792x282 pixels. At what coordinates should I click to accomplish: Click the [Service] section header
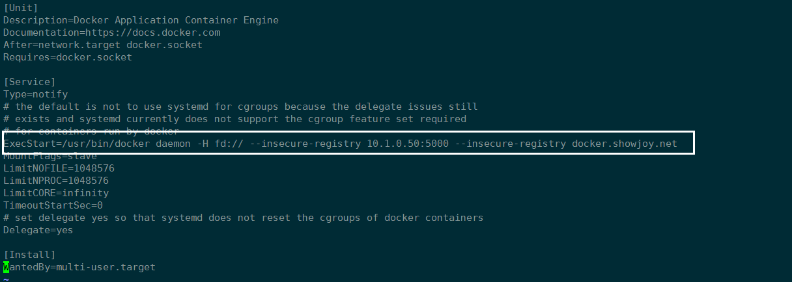29,82
